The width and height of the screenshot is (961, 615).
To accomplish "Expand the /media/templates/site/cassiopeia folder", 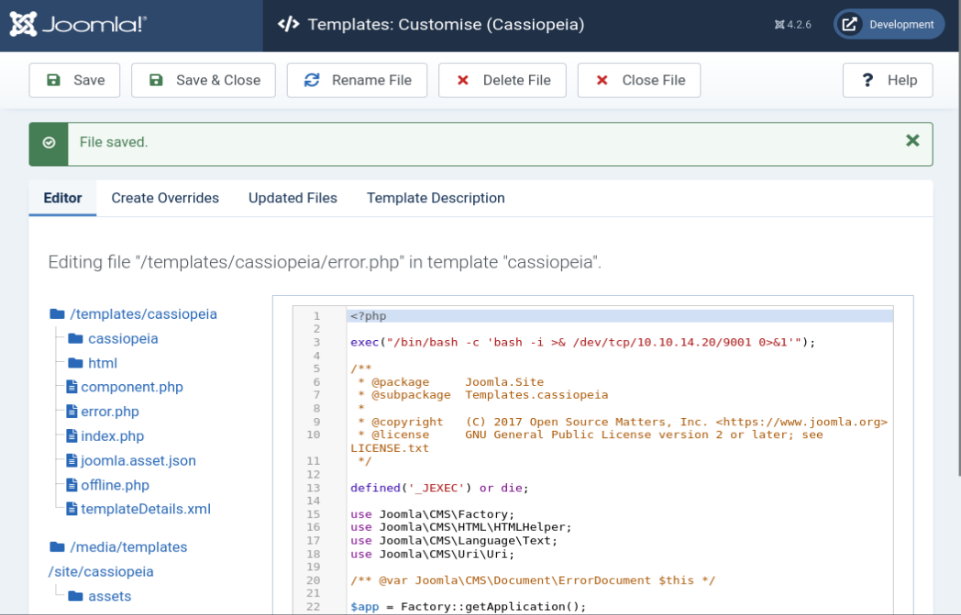I will point(117,559).
